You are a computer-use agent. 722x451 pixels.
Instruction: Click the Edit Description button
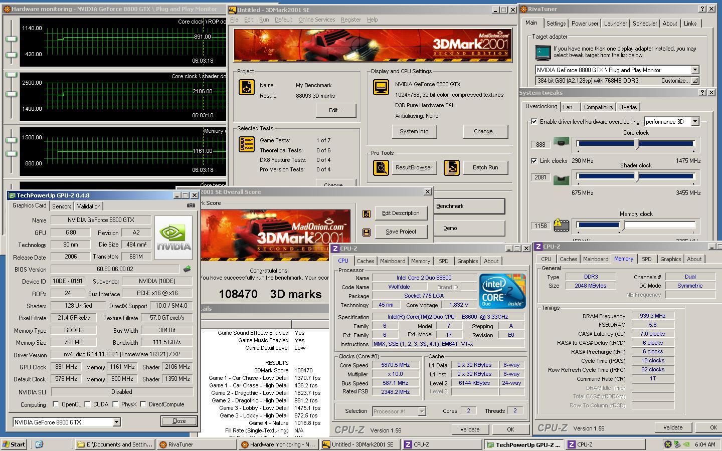pos(401,213)
